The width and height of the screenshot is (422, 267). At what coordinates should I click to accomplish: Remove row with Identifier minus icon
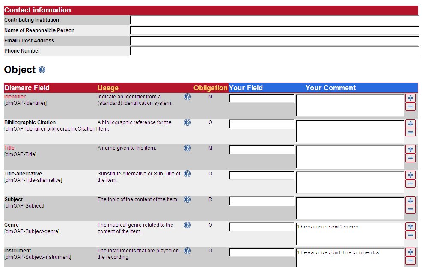coord(410,107)
